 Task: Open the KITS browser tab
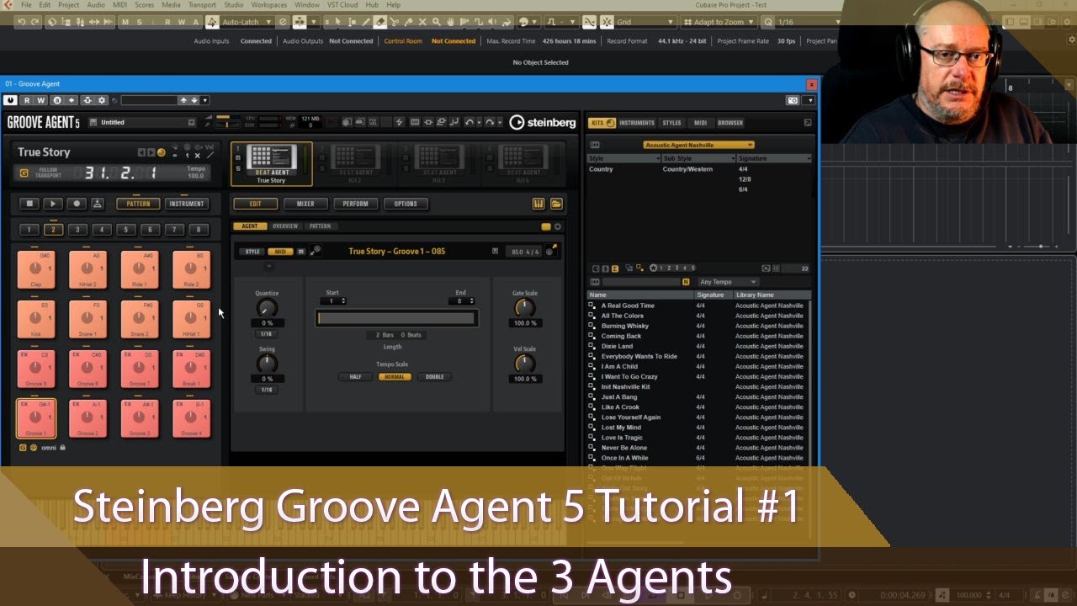coord(602,123)
